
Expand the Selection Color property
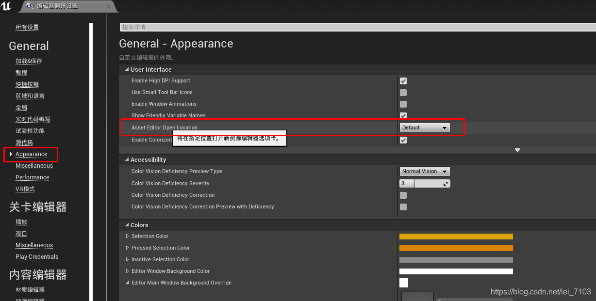coord(127,237)
